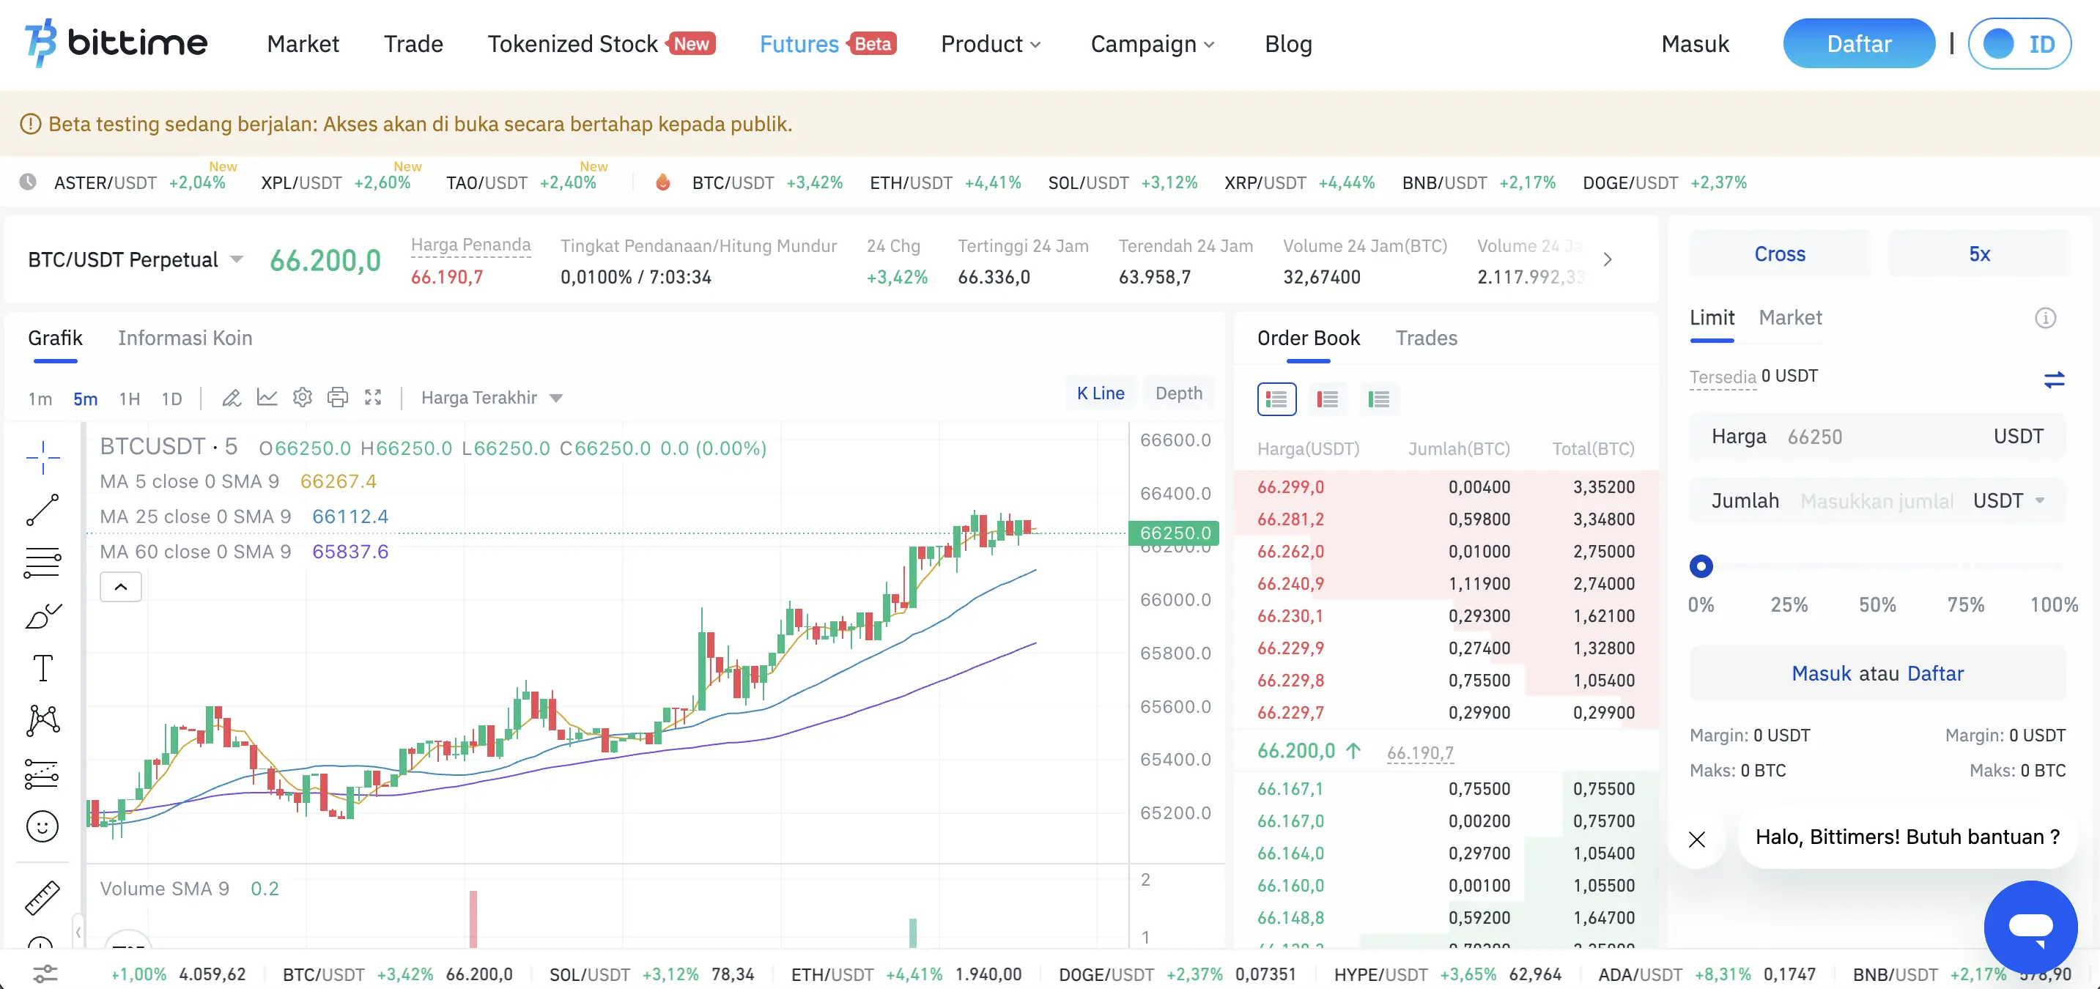Click the clock icon beside ASTER/USDT
This screenshot has height=989, width=2100.
click(x=28, y=182)
